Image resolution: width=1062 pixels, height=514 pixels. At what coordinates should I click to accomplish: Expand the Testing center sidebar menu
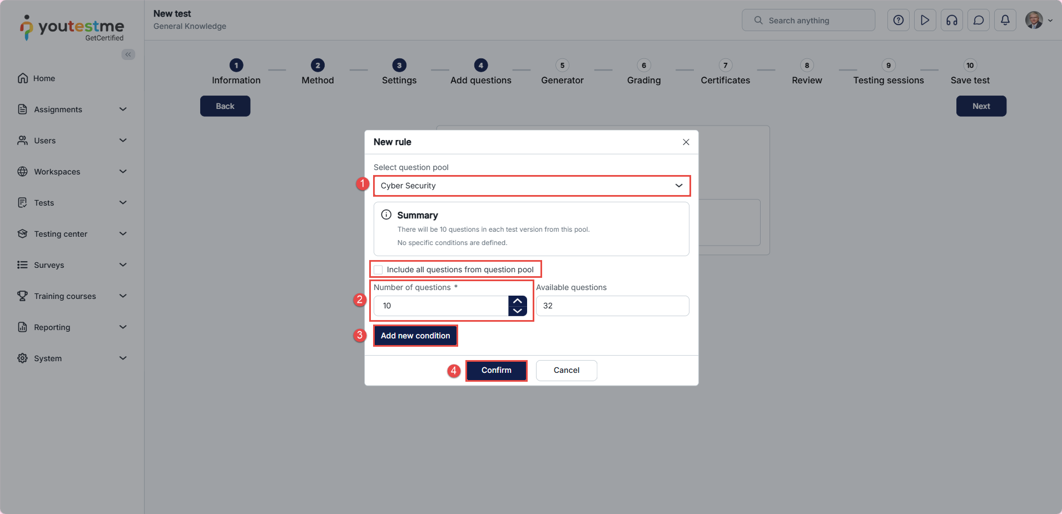72,234
